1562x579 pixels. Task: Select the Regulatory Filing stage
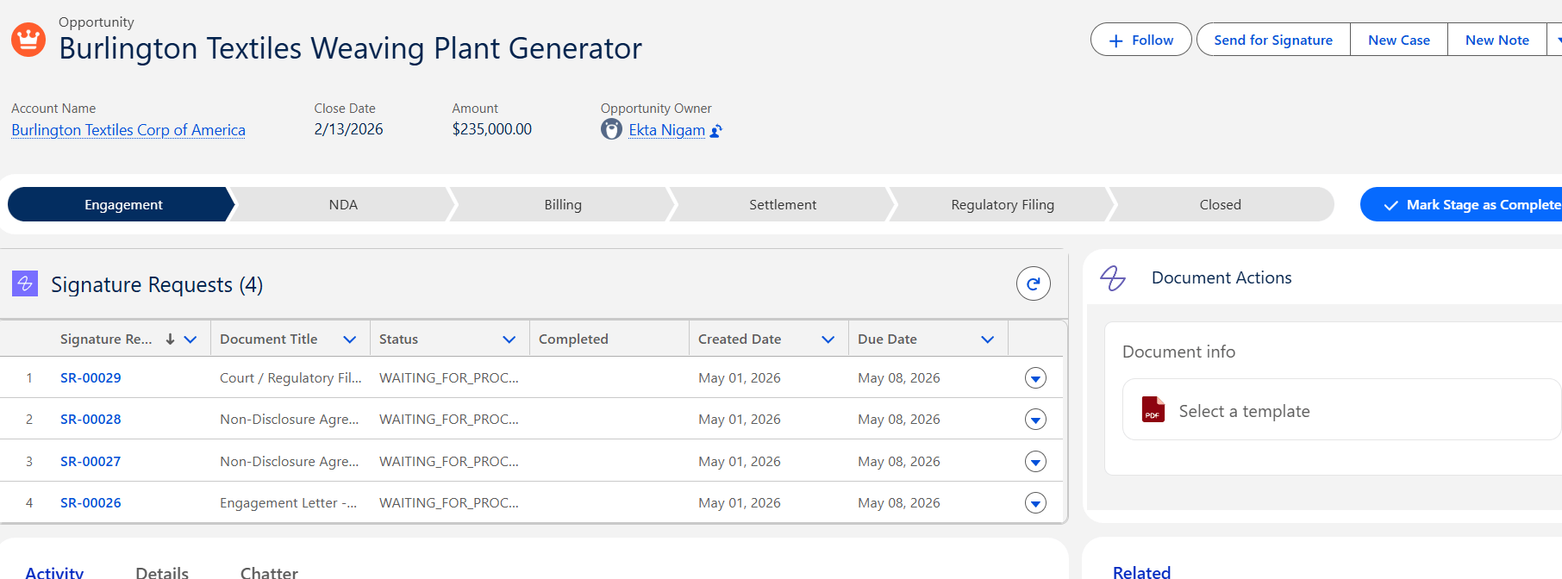(x=1003, y=204)
